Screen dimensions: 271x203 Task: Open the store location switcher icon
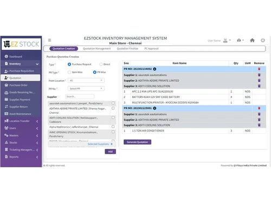pyautogui.click(x=239, y=40)
